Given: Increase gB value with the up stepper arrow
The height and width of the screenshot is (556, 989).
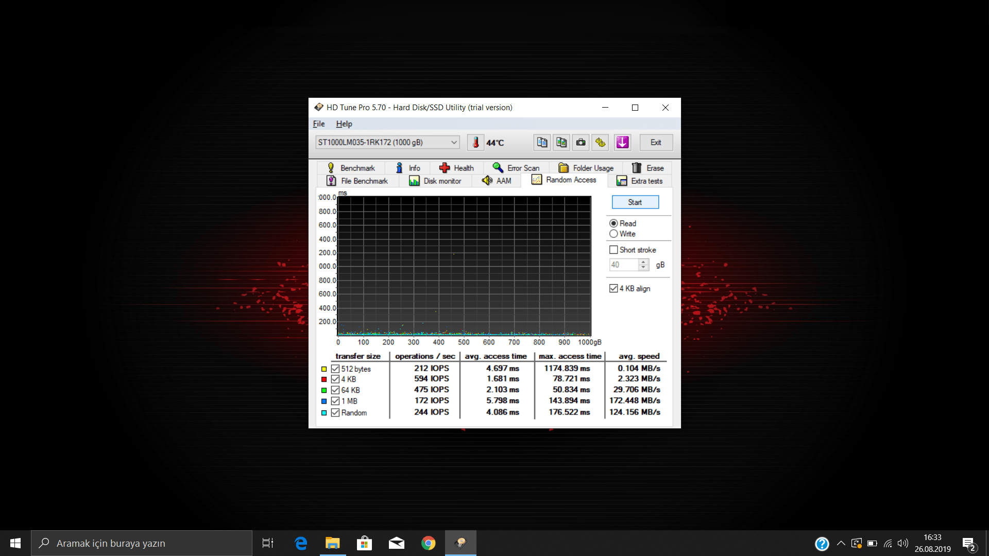Looking at the screenshot, I should [x=643, y=262].
